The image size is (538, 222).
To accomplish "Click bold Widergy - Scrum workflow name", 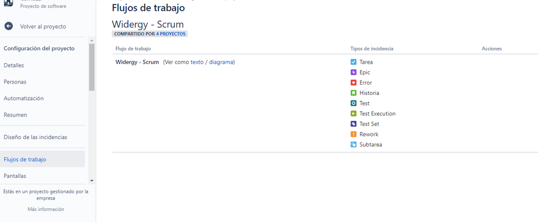I will point(137,62).
